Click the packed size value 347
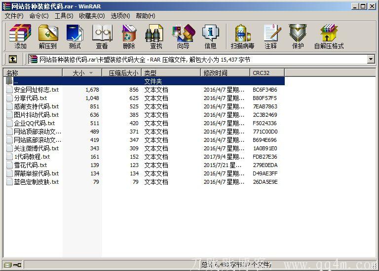 tap(134, 140)
